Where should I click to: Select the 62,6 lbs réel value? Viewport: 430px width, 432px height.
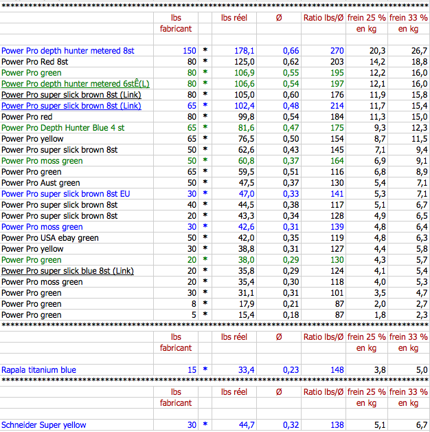(x=246, y=150)
